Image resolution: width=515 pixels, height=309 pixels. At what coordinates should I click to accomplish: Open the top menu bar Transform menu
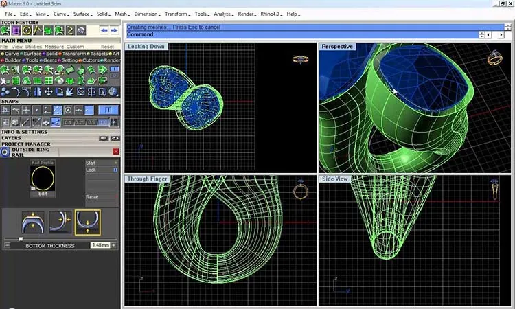pos(176,14)
